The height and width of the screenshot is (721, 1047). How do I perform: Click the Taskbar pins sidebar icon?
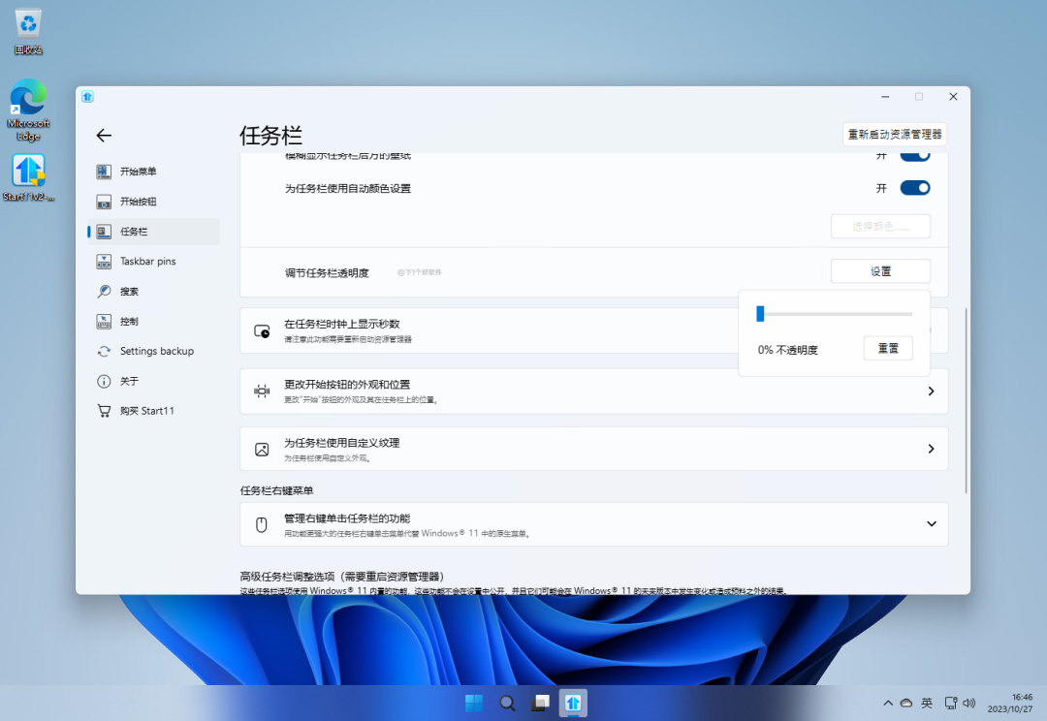pyautogui.click(x=104, y=261)
